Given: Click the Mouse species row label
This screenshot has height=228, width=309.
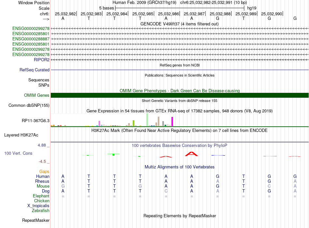Looking at the screenshot, I should (x=43, y=186).
